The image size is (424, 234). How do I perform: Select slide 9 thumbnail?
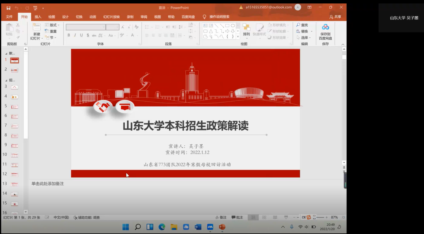click(x=14, y=145)
